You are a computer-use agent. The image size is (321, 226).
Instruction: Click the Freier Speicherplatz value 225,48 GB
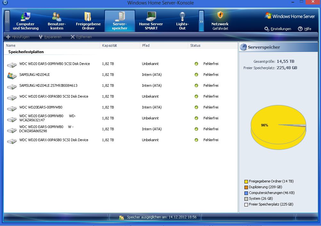[x=287, y=68]
